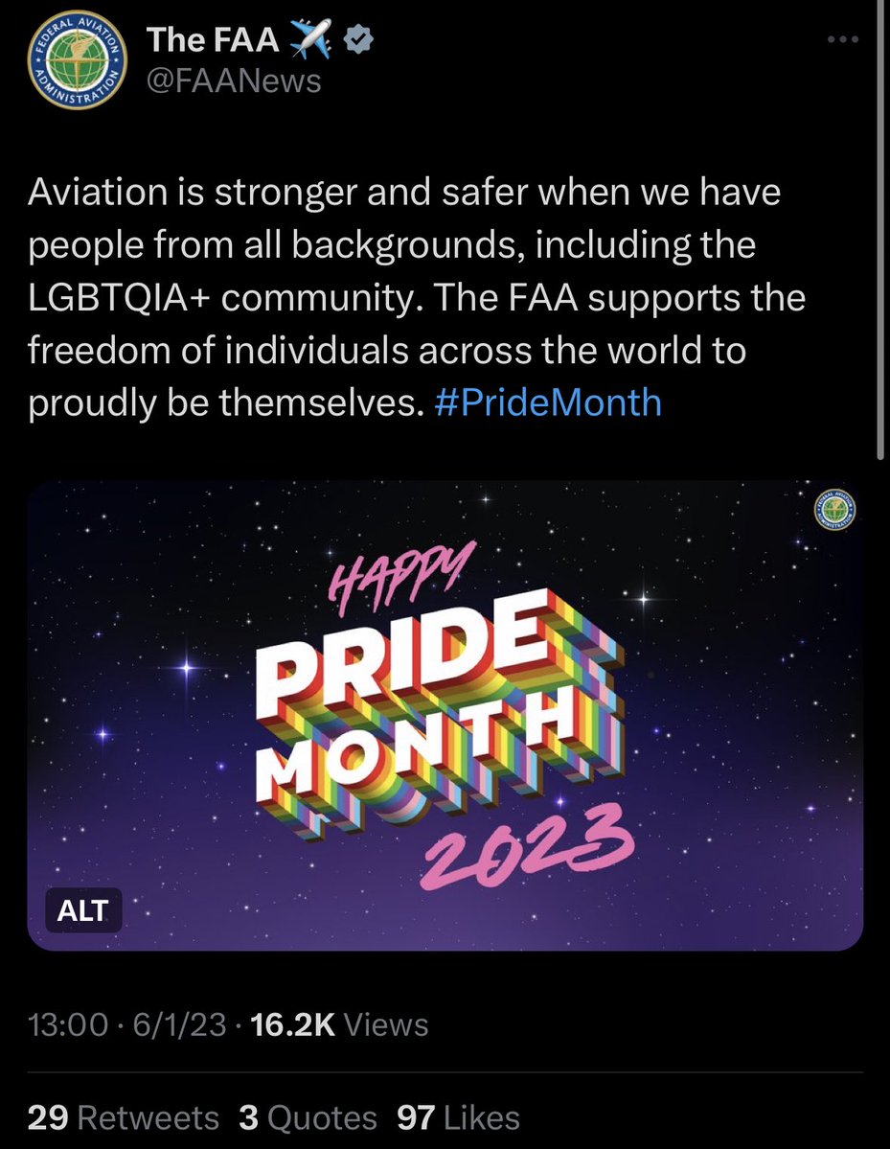890x1149 pixels.
Task: Open the 3 Quotes list
Action: pos(308,1117)
